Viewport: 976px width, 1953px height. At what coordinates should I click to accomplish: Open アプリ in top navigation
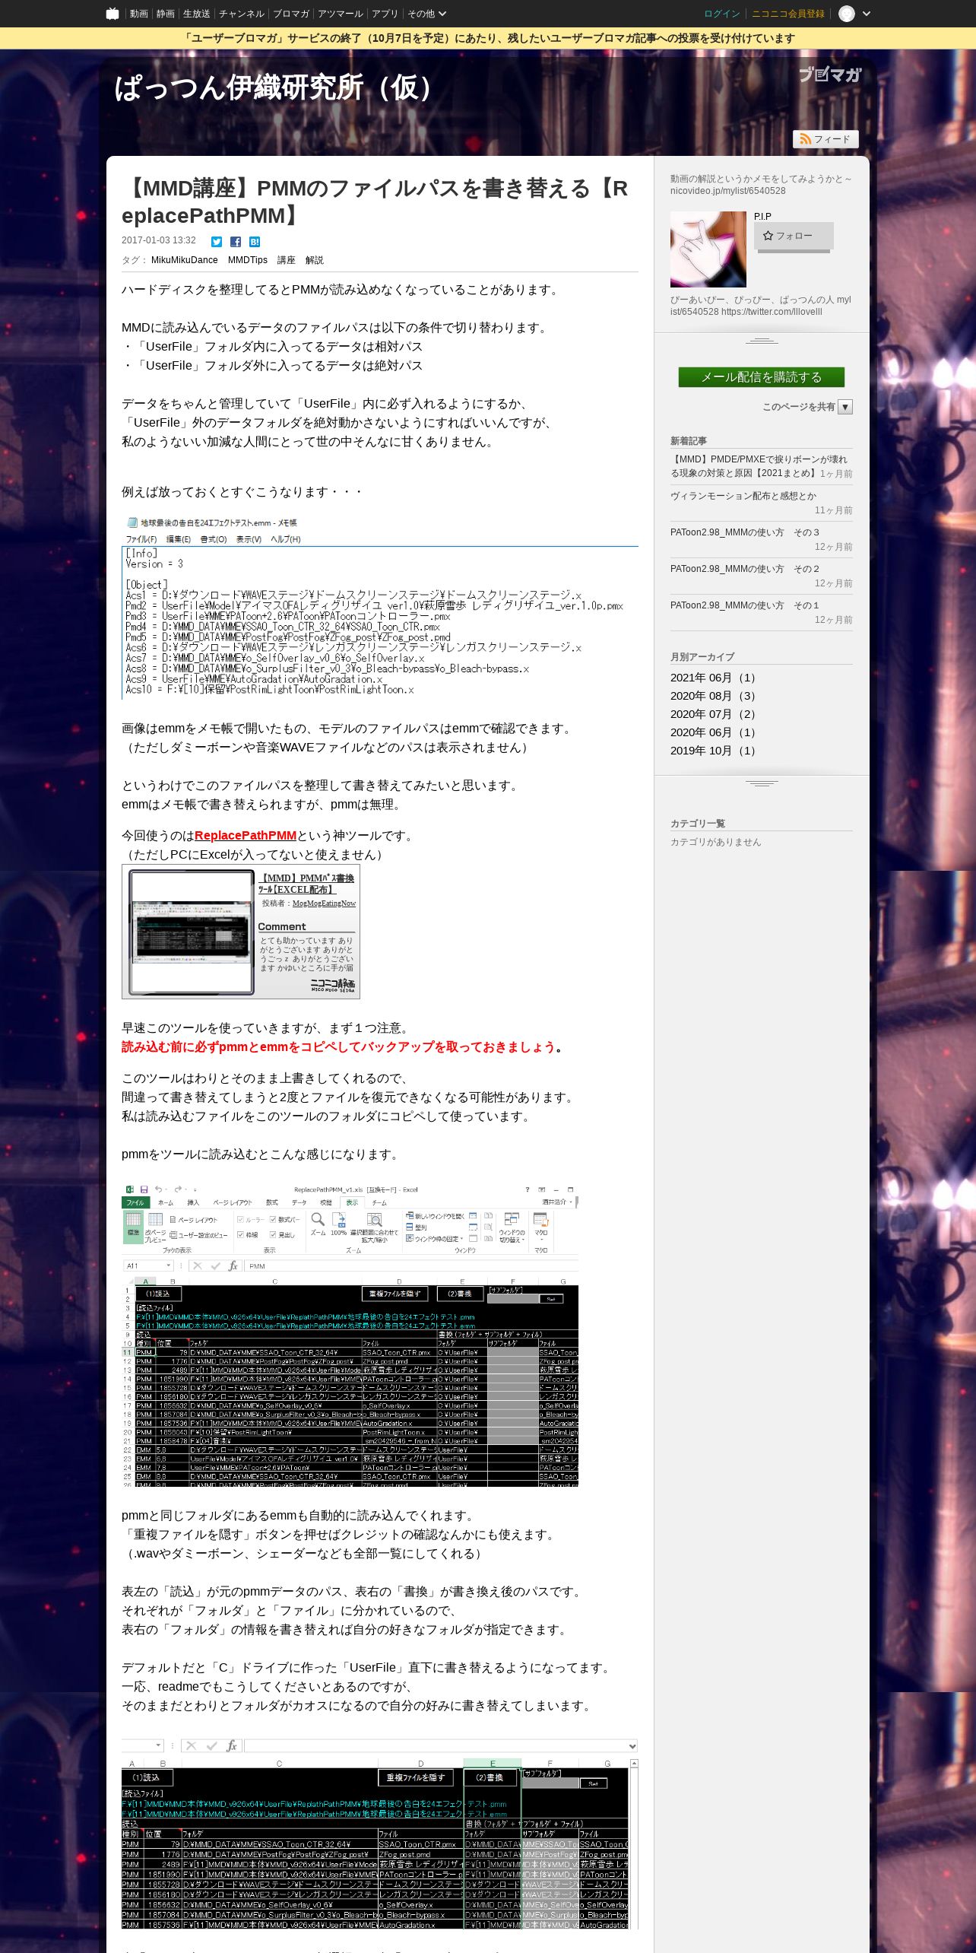click(385, 14)
